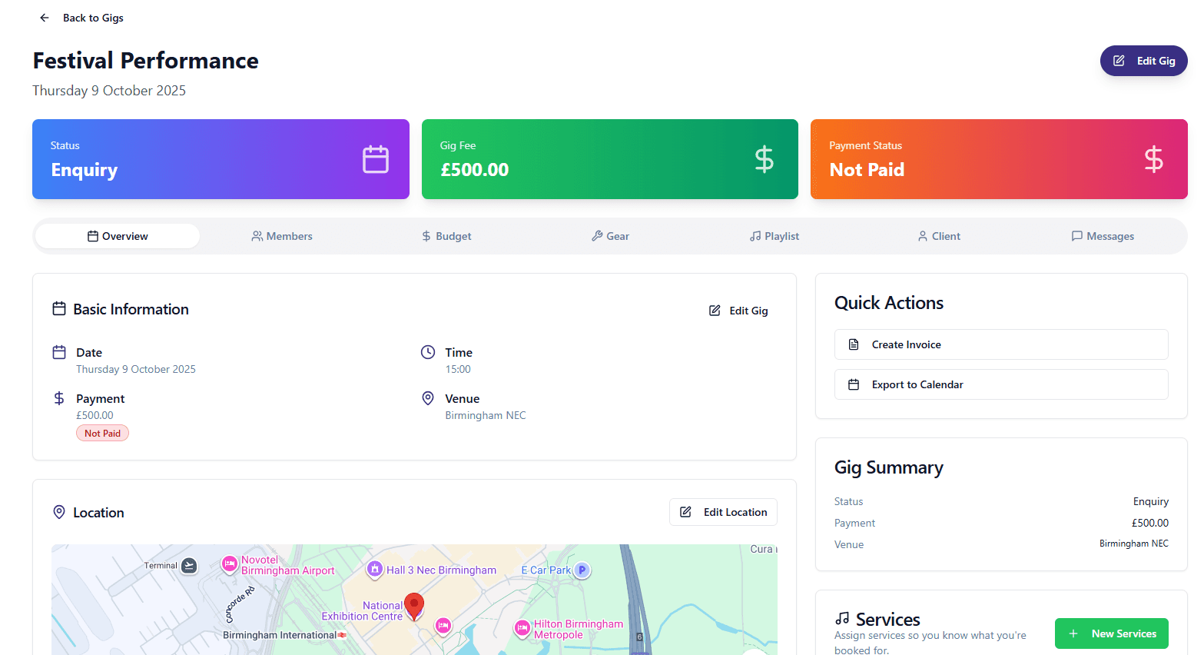Select the Gear tab
The image size is (1204, 655).
coord(610,236)
